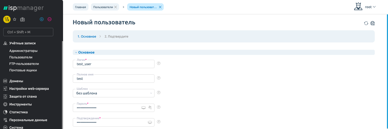Screen dimensions: 388x129
Task: Click the refresh icon near page title
Action: point(366,23)
